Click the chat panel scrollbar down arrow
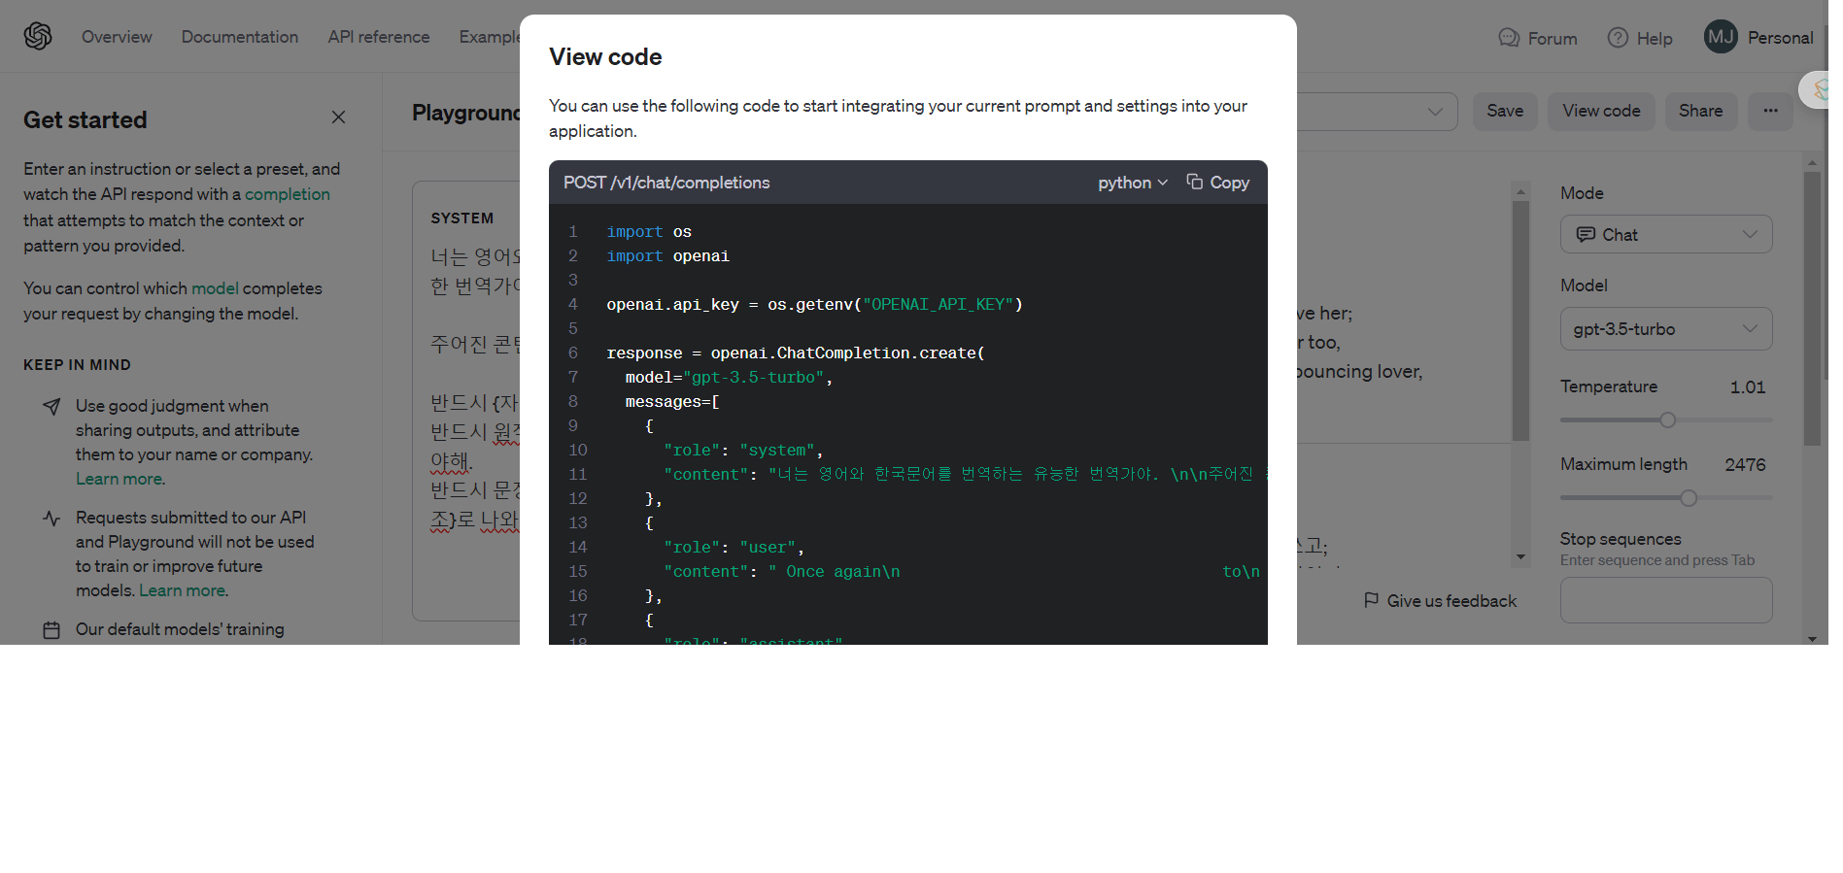The height and width of the screenshot is (873, 1843). point(1520,557)
